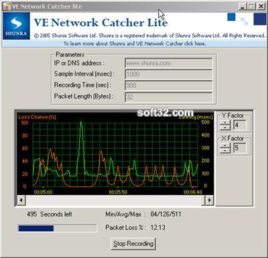
Task: Click the 'Recording Time (sec) :' label
Action: click(x=82, y=85)
